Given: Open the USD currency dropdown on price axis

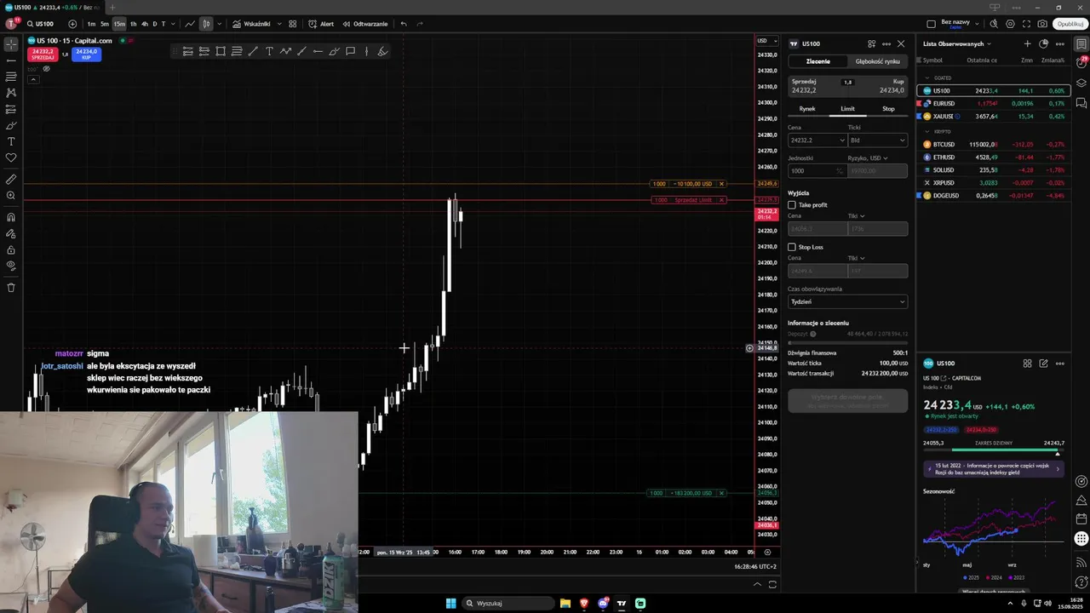Looking at the screenshot, I should (x=766, y=41).
